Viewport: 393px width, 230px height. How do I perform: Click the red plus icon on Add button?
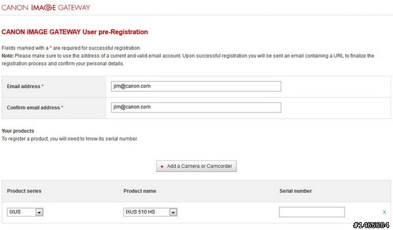coord(162,166)
